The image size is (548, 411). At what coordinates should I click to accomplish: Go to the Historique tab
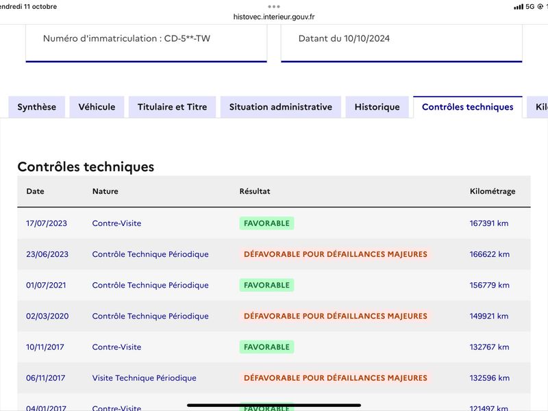point(377,107)
